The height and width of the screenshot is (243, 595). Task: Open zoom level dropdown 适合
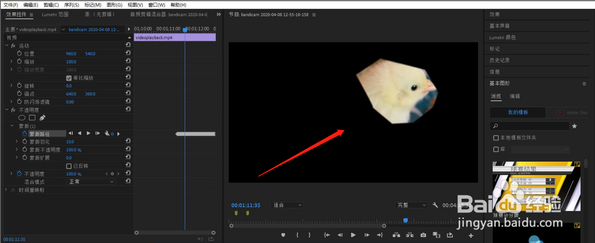287,205
